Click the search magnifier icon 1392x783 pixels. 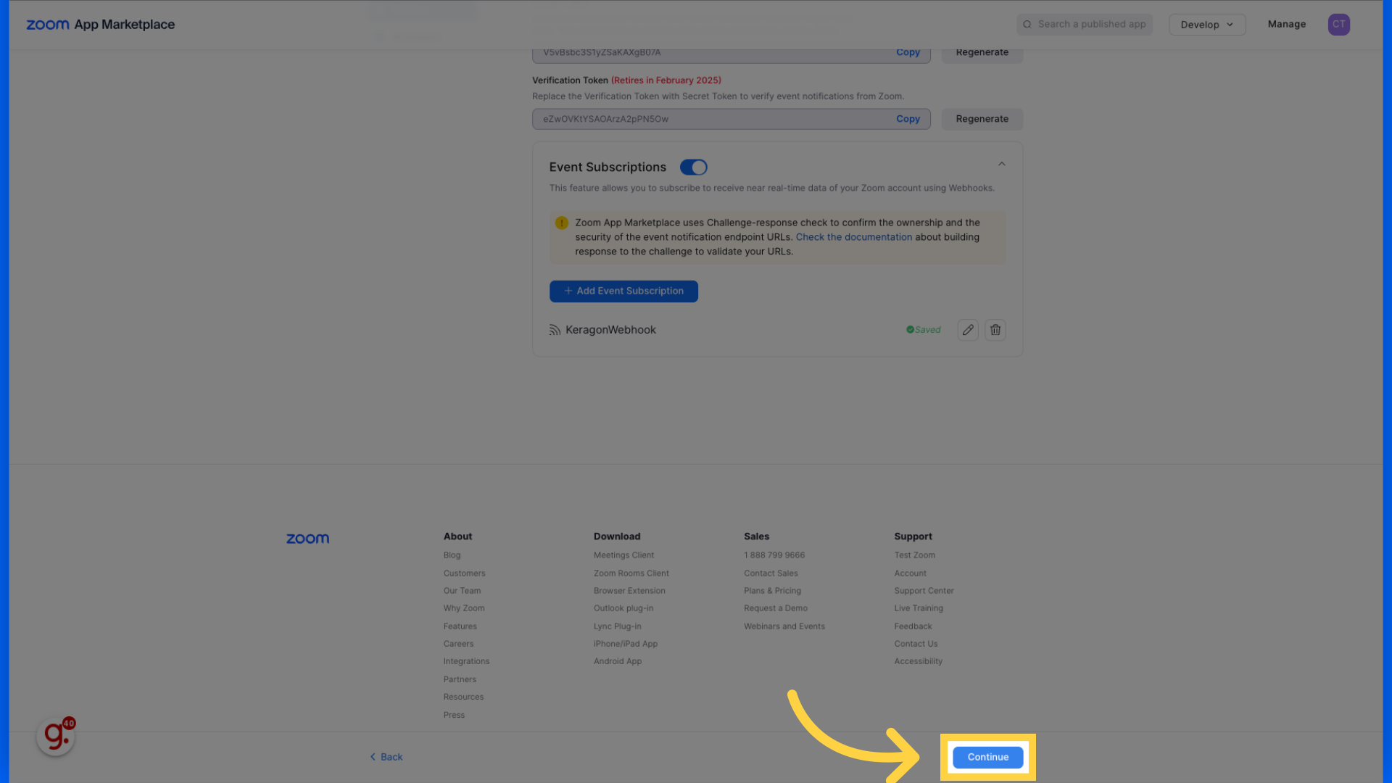[1027, 25]
